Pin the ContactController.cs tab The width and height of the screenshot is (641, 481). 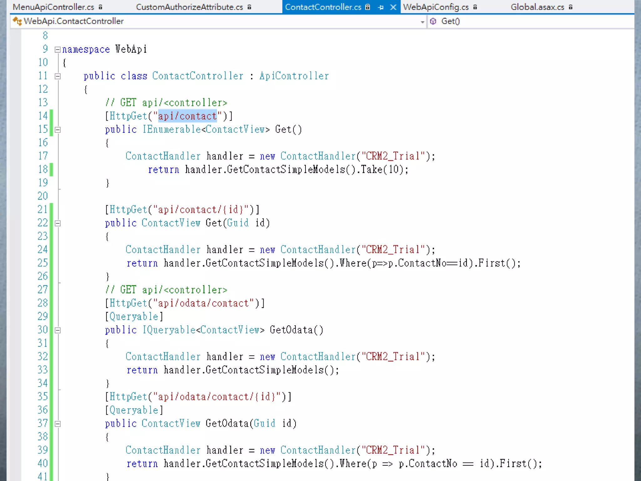point(381,7)
